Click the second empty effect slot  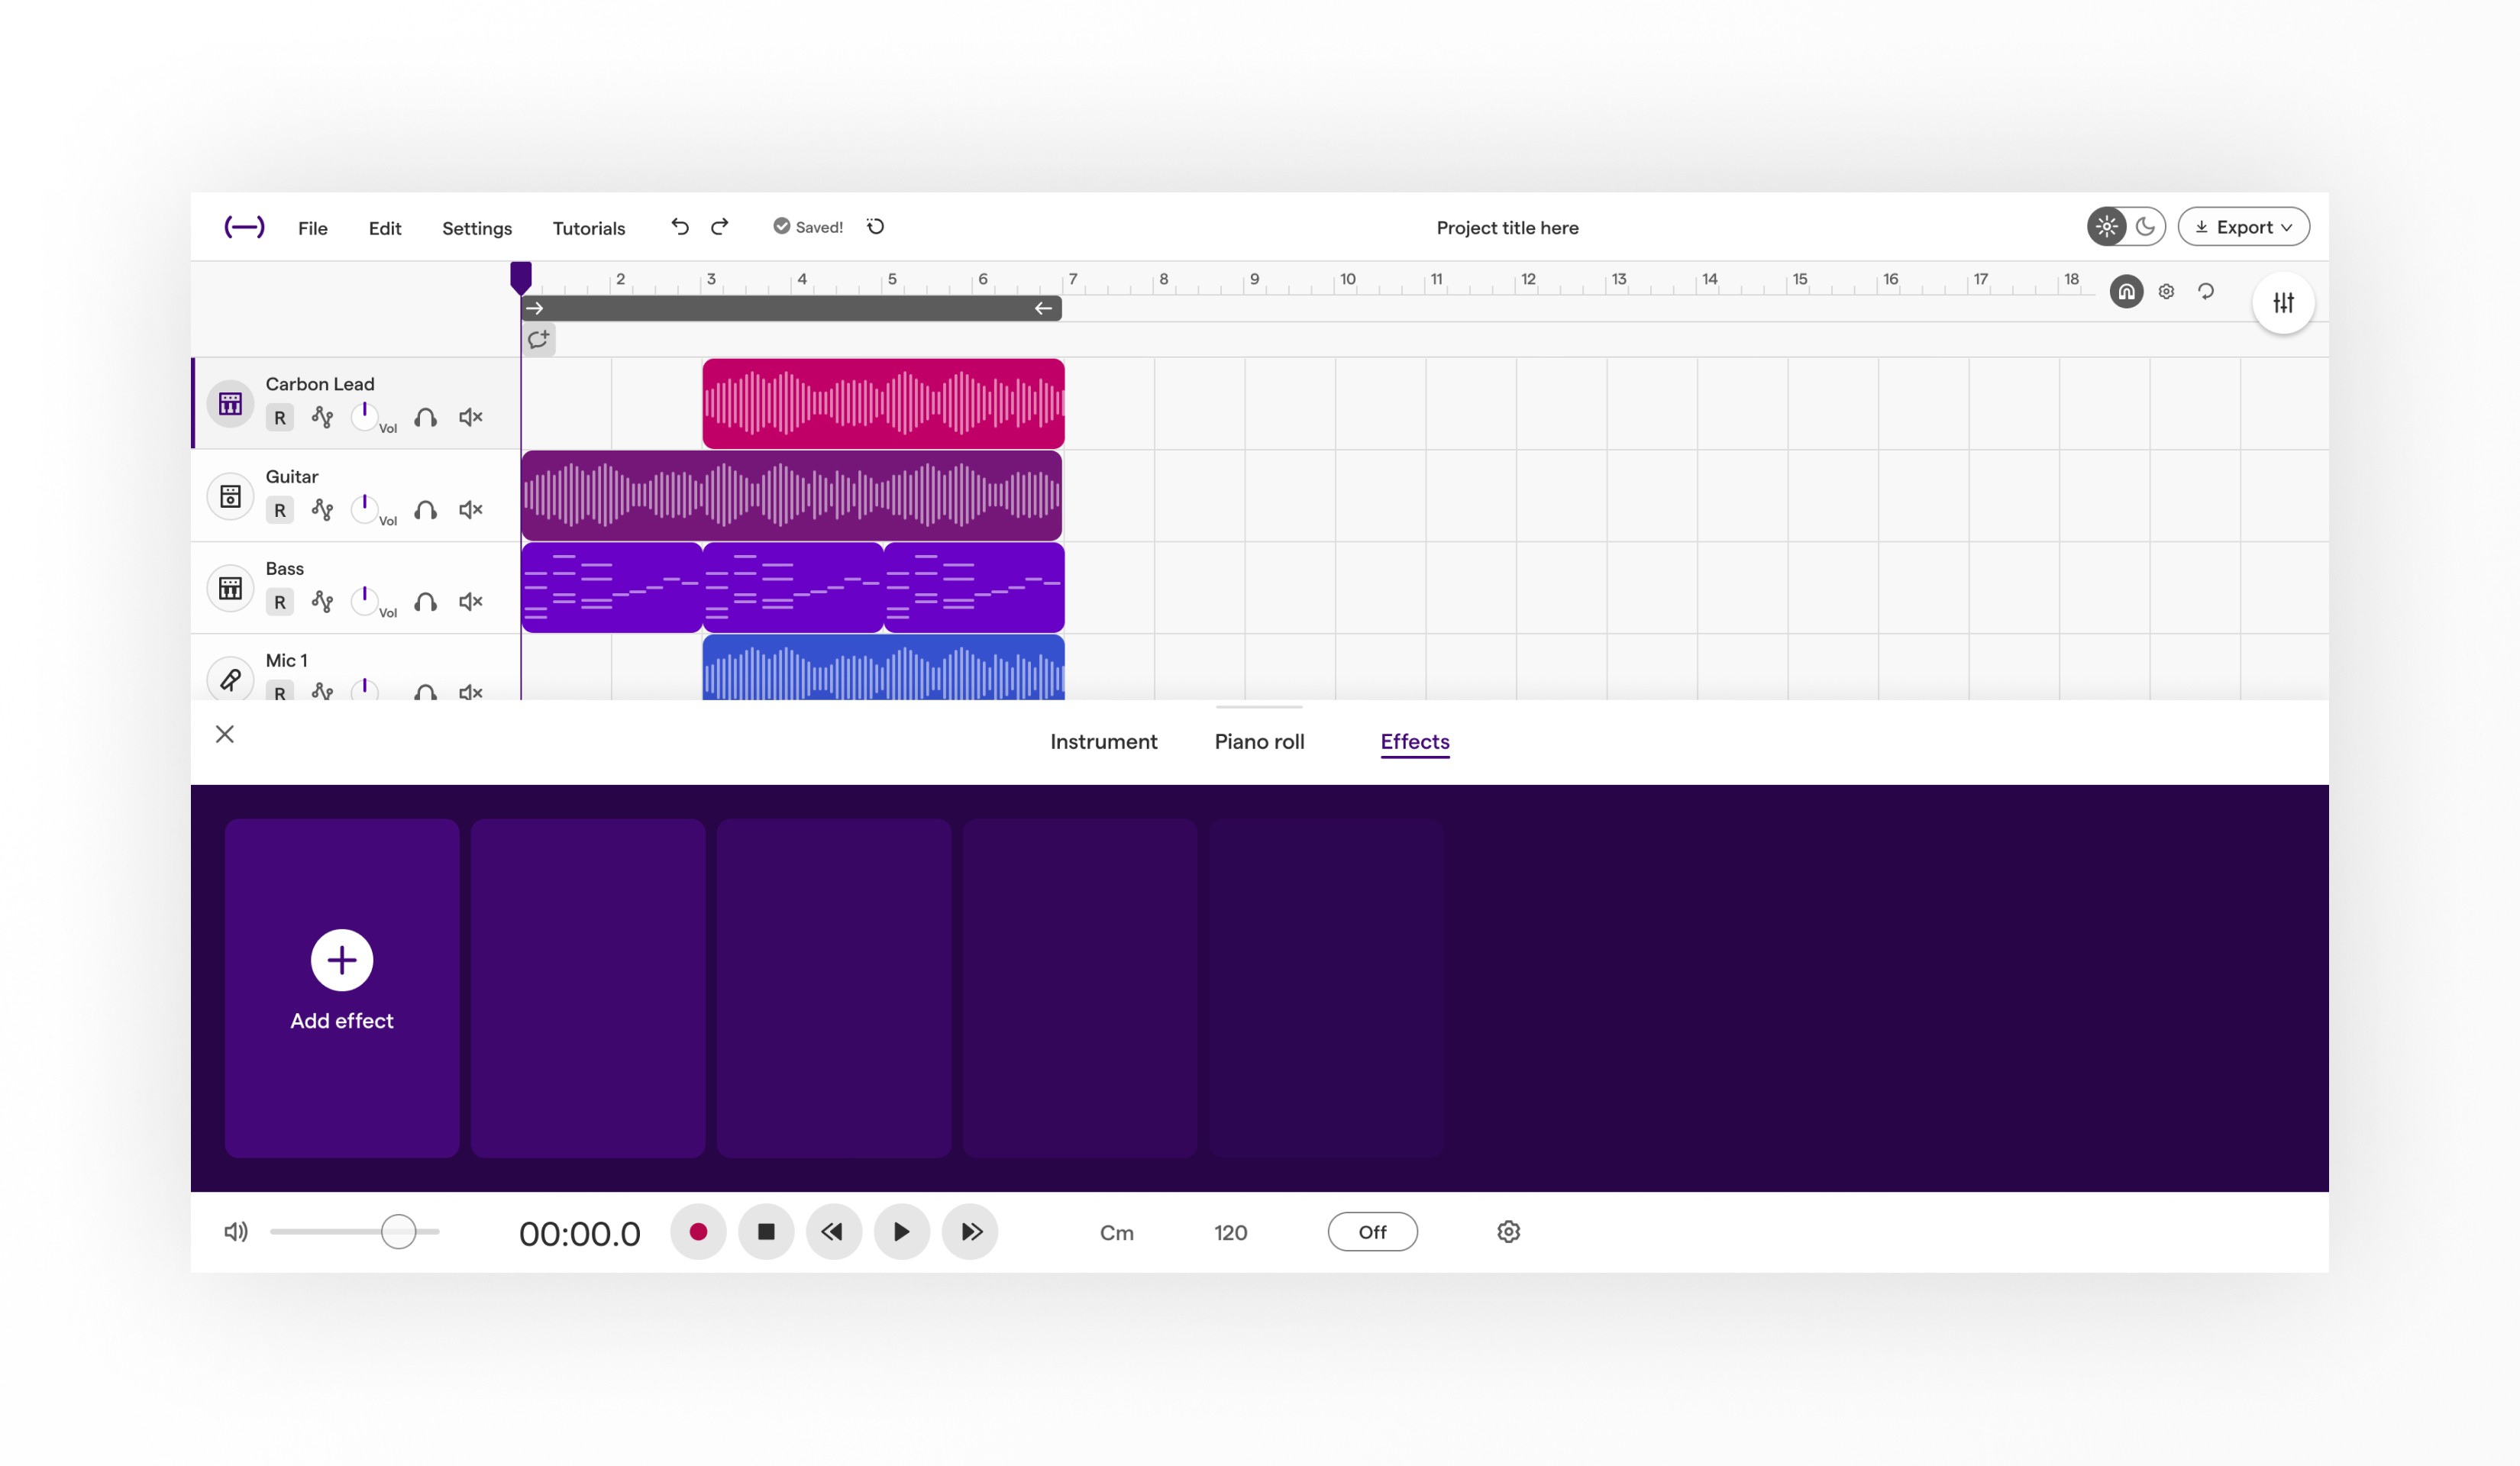[588, 988]
